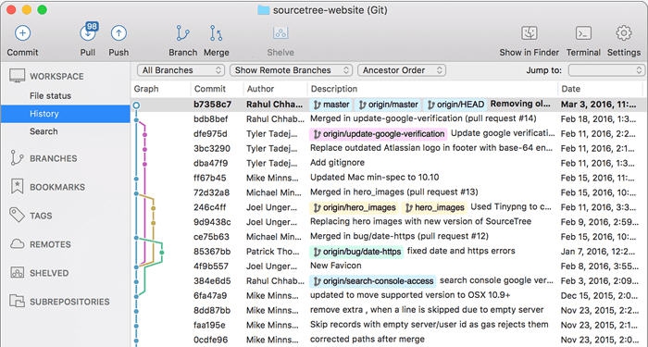Select Search in sidebar
The image size is (648, 347).
(44, 131)
